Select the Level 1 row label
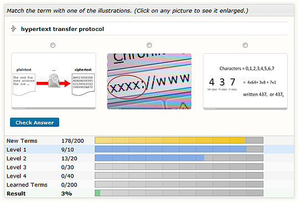Viewport: 299px width, 203px height. coord(17,150)
